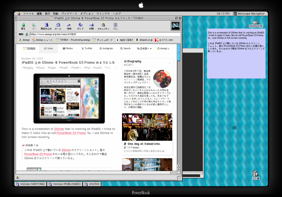
Task: Open the ヘルプ menu
Action: point(117,14)
